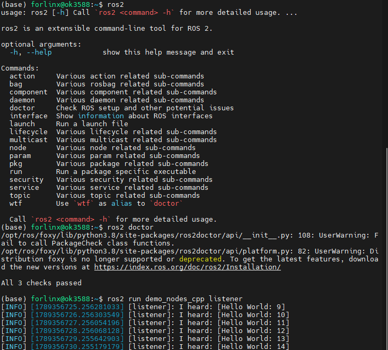388x350 pixels.
Task: Click the 'interface' command name
Action: [29, 116]
